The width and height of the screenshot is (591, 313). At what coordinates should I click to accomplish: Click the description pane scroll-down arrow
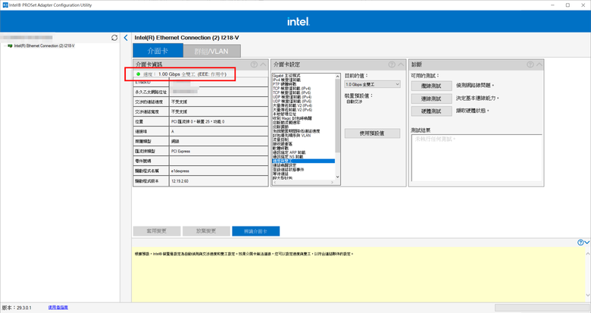(x=588, y=296)
